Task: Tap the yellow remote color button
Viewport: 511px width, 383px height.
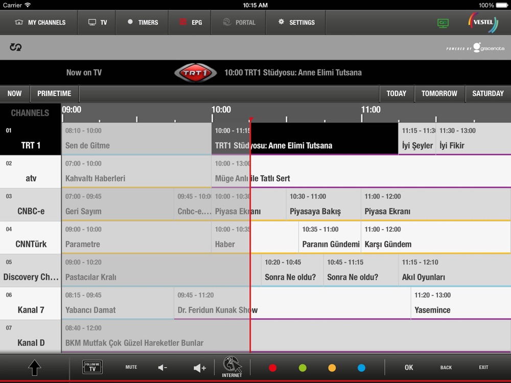Action: point(332,368)
